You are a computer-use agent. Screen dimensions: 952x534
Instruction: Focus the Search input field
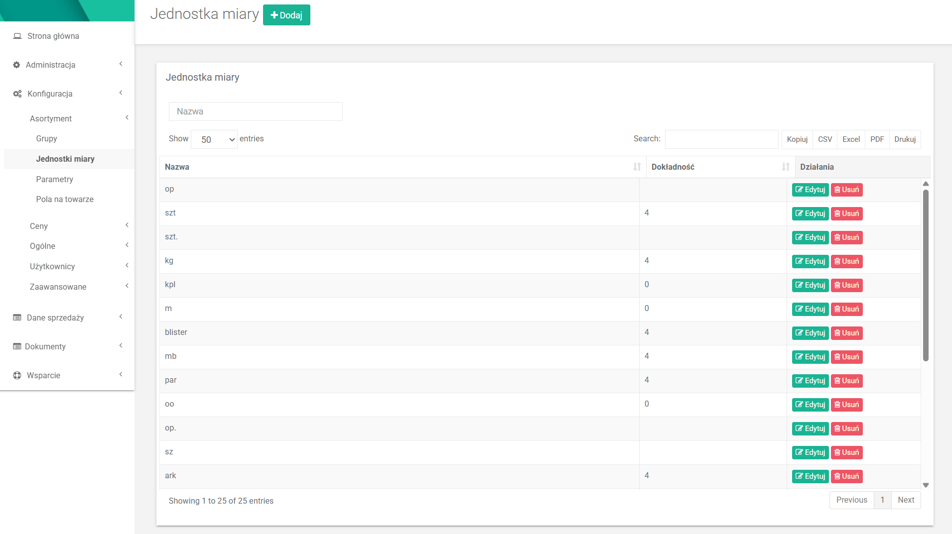[721, 139]
